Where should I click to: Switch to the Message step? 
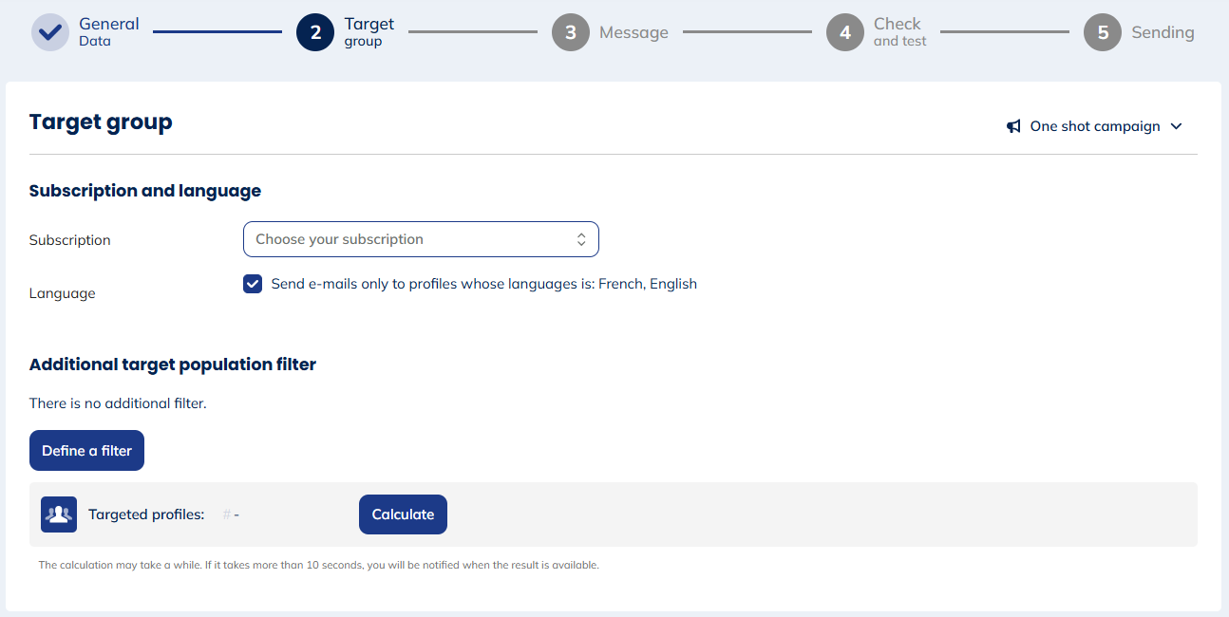[x=633, y=31]
